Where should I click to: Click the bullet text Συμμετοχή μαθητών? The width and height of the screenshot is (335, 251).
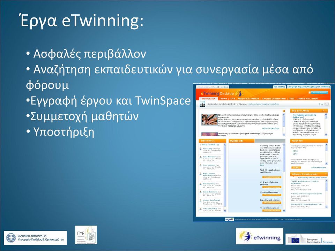tap(84, 116)
